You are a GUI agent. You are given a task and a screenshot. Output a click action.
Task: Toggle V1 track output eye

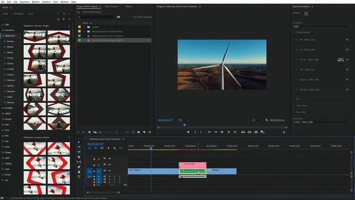pos(110,171)
